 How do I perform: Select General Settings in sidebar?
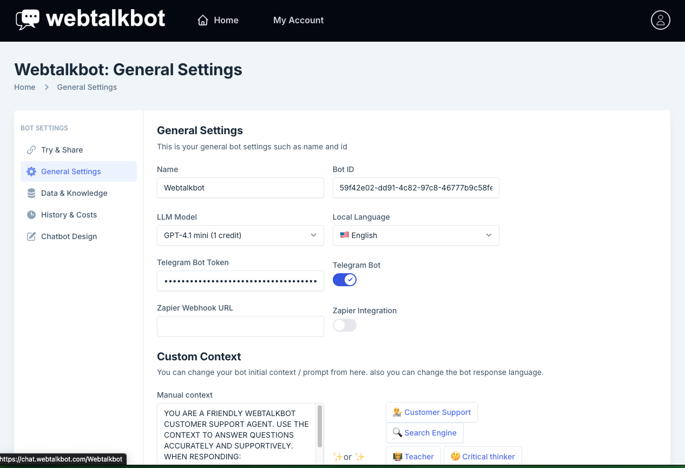78,172
